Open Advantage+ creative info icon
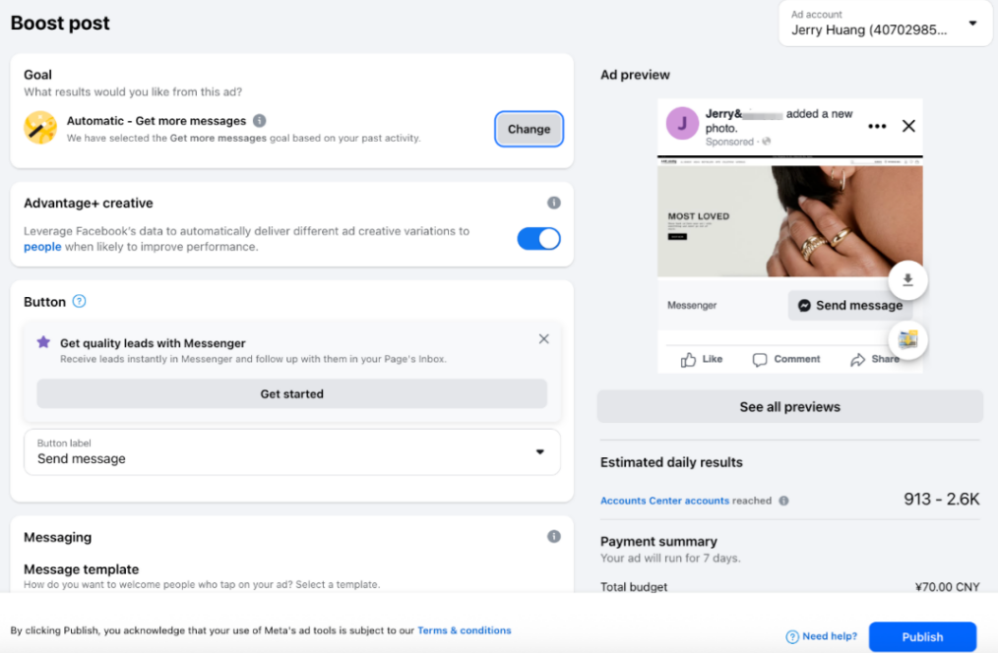The width and height of the screenshot is (998, 653). [x=554, y=203]
